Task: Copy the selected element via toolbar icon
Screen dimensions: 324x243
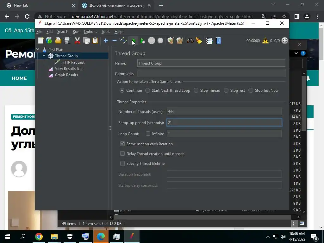Action: (86, 40)
